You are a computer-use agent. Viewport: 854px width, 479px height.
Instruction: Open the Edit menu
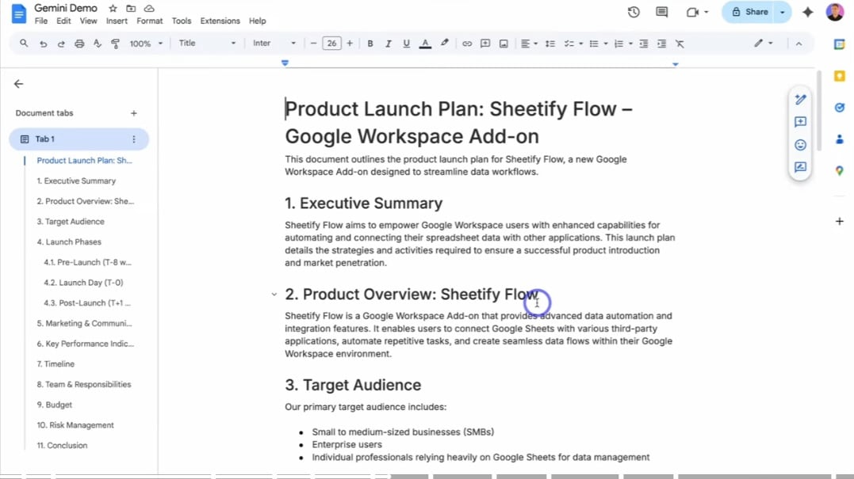[x=63, y=21]
